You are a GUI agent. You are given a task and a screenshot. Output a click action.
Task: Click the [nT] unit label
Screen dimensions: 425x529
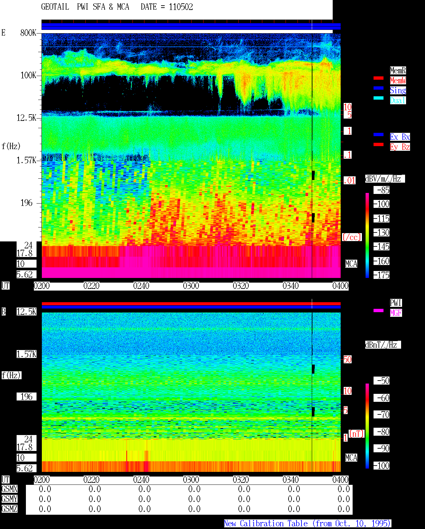coord(357,434)
